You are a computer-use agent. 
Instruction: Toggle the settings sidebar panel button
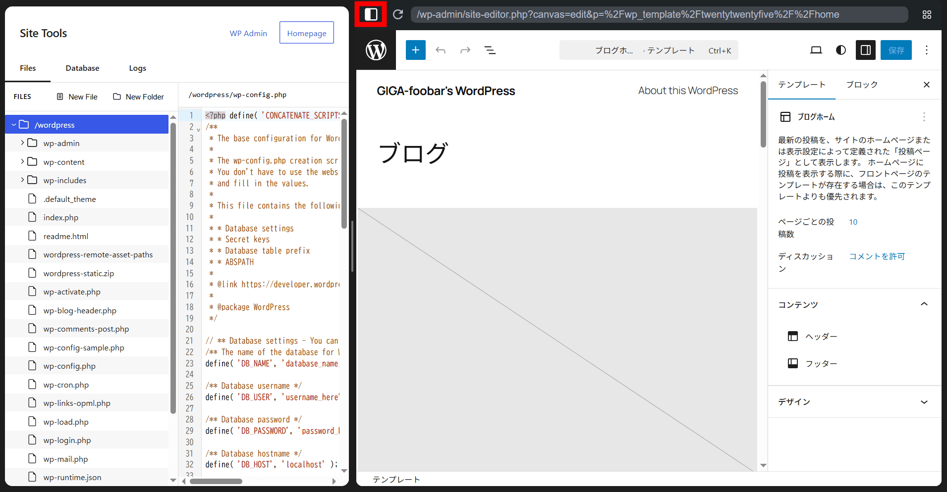point(865,50)
